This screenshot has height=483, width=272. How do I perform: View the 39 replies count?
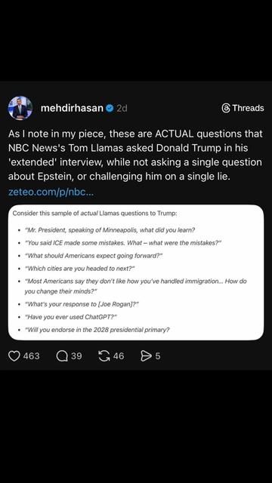pos(76,356)
